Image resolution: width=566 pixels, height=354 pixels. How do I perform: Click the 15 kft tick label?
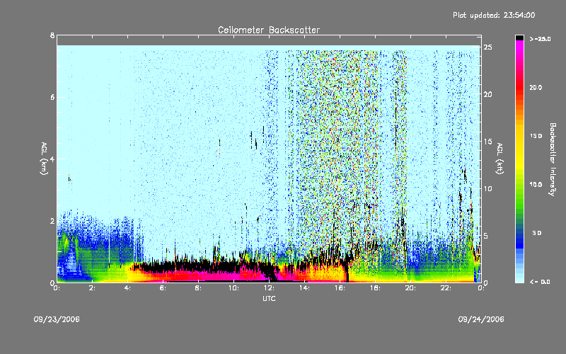tap(487, 142)
